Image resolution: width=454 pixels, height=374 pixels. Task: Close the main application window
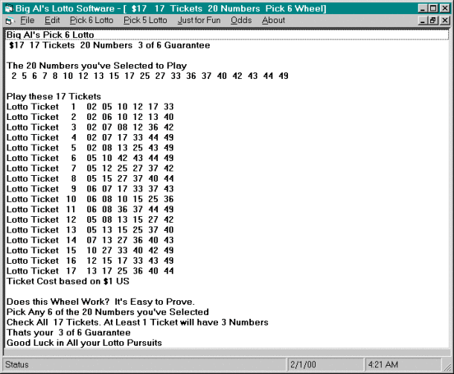444,8
